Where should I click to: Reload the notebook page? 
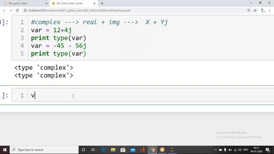click(x=17, y=10)
